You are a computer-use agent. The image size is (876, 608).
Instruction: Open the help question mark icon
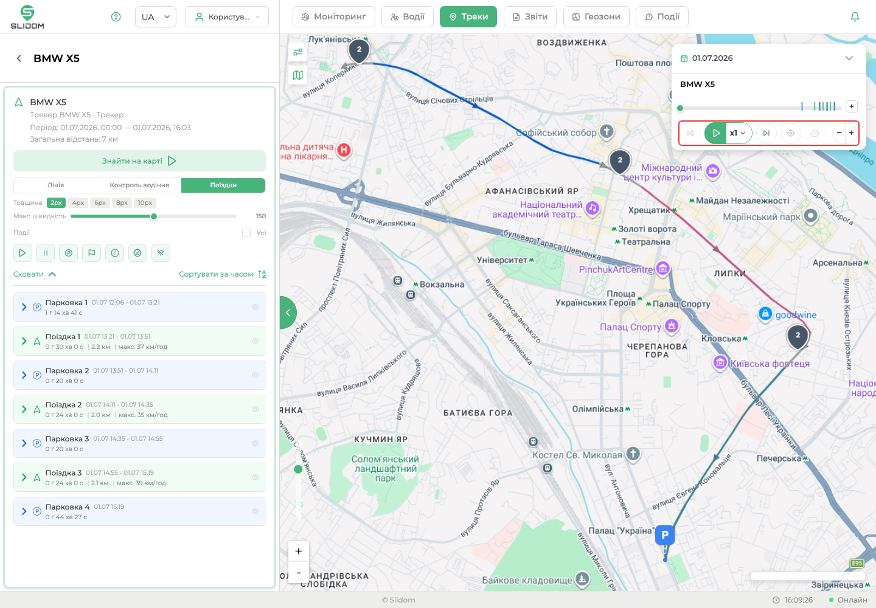click(116, 17)
